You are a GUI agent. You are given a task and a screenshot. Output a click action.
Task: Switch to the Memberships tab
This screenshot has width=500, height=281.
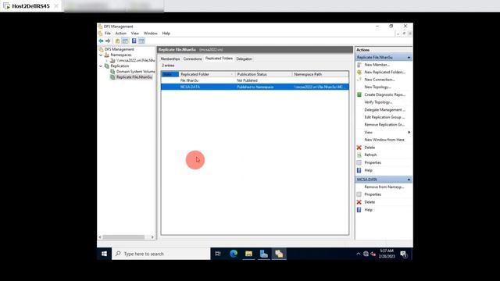click(170, 59)
